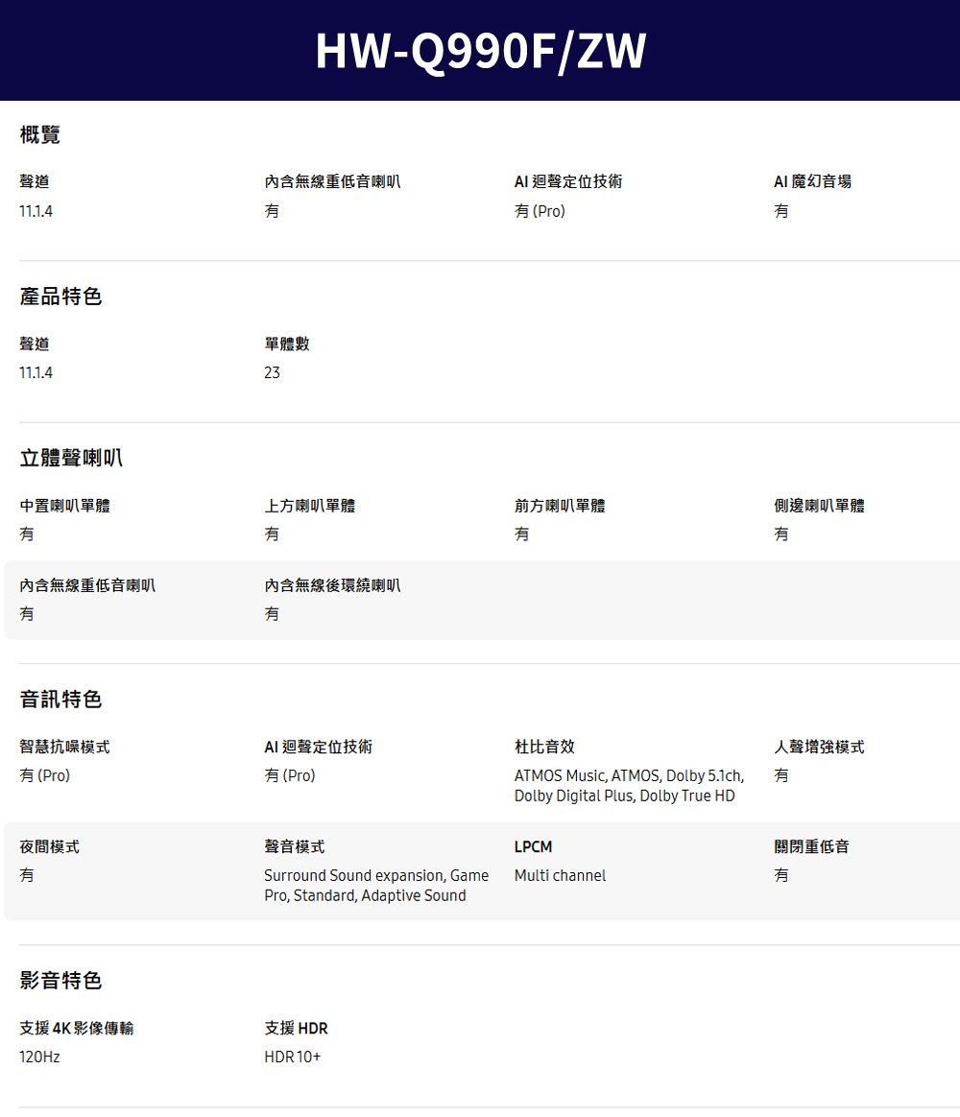Click the 上方喇叭單體 label
Screen dimensions: 960x1117
click(x=309, y=506)
